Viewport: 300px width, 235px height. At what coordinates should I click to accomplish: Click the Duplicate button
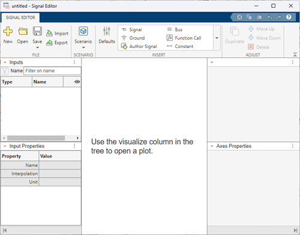[x=235, y=35]
